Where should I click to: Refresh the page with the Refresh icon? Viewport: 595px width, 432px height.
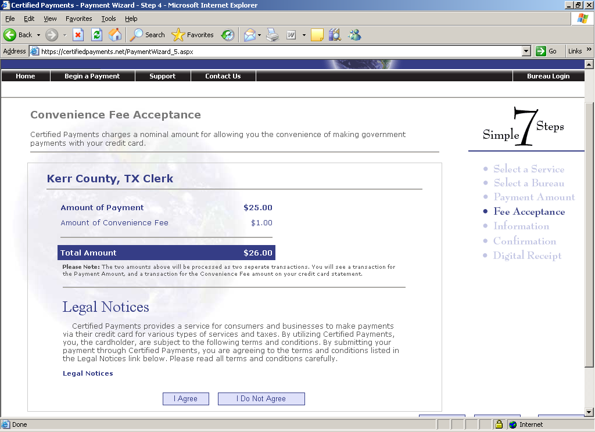(x=97, y=35)
